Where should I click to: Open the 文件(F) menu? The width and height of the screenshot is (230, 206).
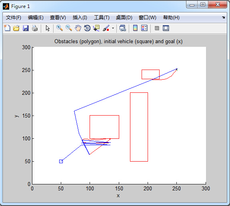pyautogui.click(x=14, y=18)
